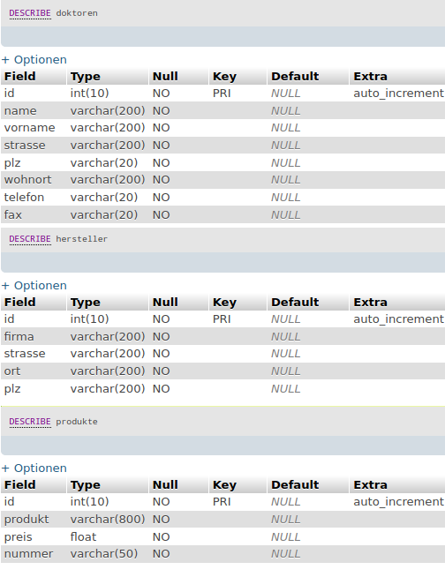This screenshot has width=445, height=577.
Task: Click the DESCRIBE keyword in doktoren query
Action: 30,13
